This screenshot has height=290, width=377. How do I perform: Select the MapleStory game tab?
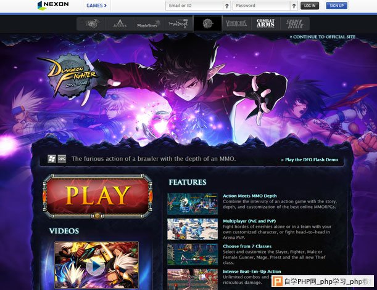coord(149,23)
